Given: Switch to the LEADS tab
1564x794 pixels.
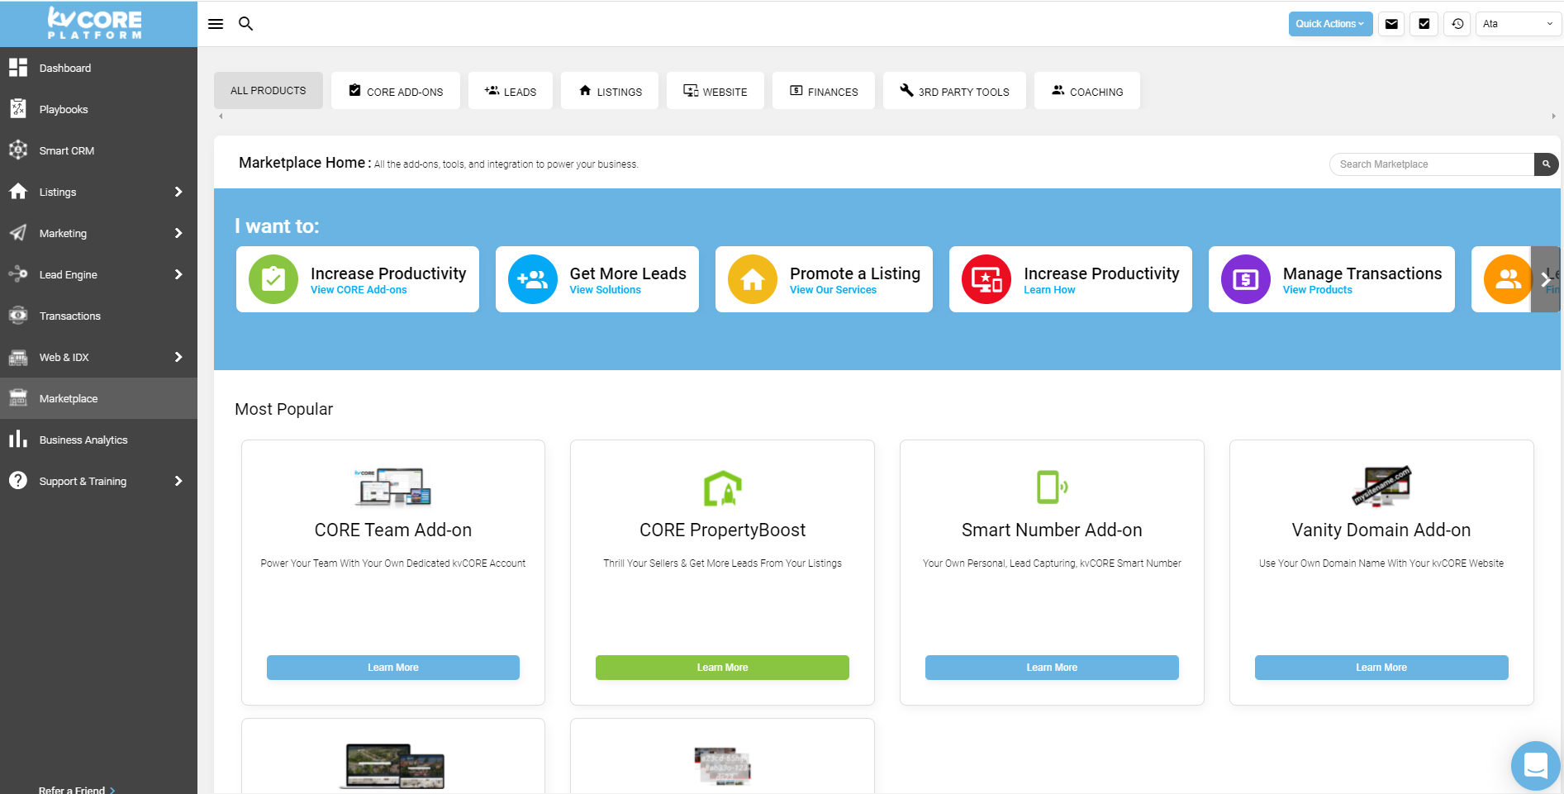Looking at the screenshot, I should coord(511,91).
